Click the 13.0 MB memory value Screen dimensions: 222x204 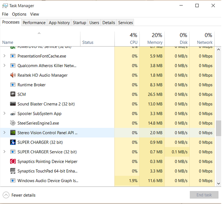(x=155, y=104)
